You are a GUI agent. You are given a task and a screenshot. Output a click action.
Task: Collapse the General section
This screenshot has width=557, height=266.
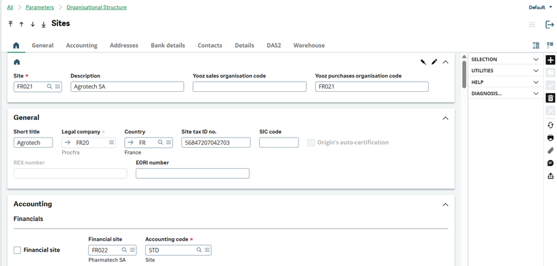[445, 118]
